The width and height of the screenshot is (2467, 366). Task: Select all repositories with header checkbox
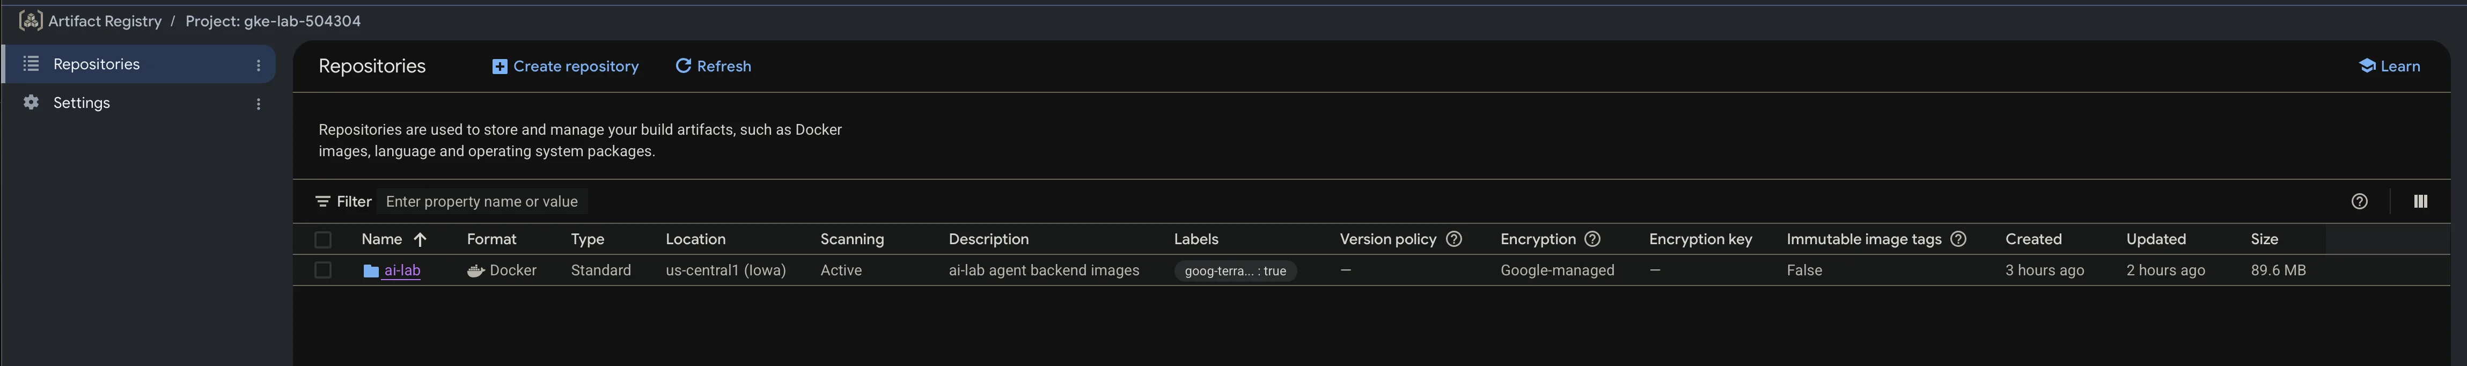pos(323,239)
